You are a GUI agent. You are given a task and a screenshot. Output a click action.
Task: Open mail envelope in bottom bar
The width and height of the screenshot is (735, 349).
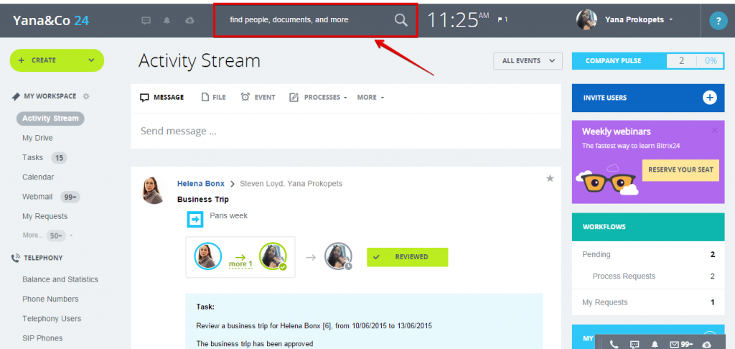[x=675, y=344]
